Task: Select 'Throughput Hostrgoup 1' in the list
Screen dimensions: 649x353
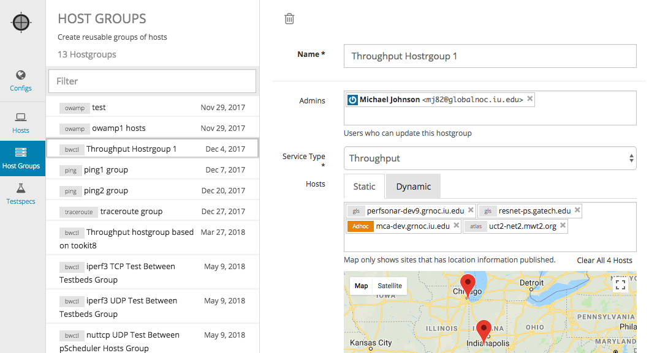Action: coord(153,149)
